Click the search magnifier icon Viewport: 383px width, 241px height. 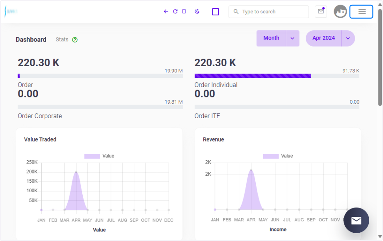point(236,12)
